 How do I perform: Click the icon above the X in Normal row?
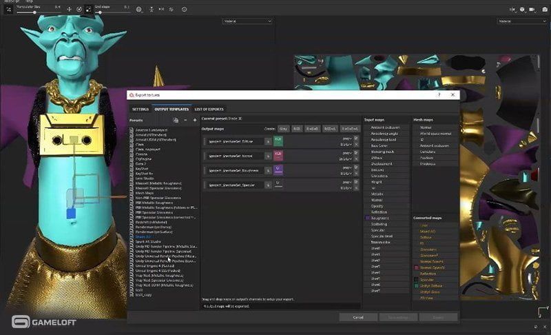click(x=356, y=153)
